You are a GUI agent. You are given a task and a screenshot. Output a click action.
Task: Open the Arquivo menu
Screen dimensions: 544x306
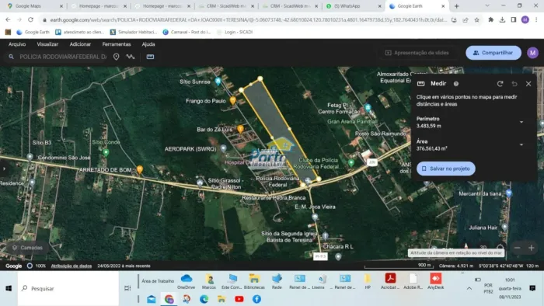pyautogui.click(x=17, y=44)
